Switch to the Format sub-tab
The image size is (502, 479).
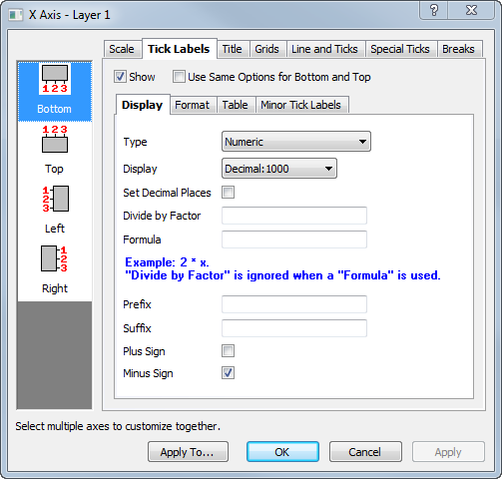(193, 105)
